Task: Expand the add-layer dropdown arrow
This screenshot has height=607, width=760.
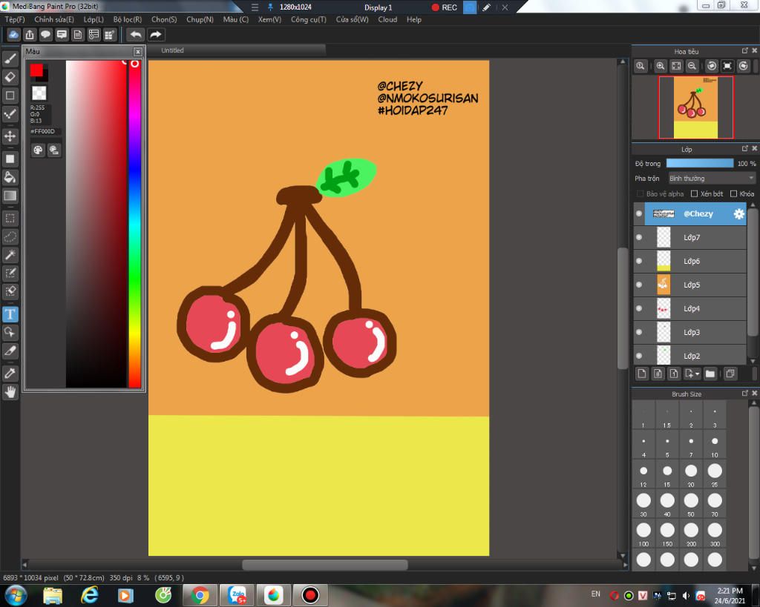Action: [x=698, y=374]
